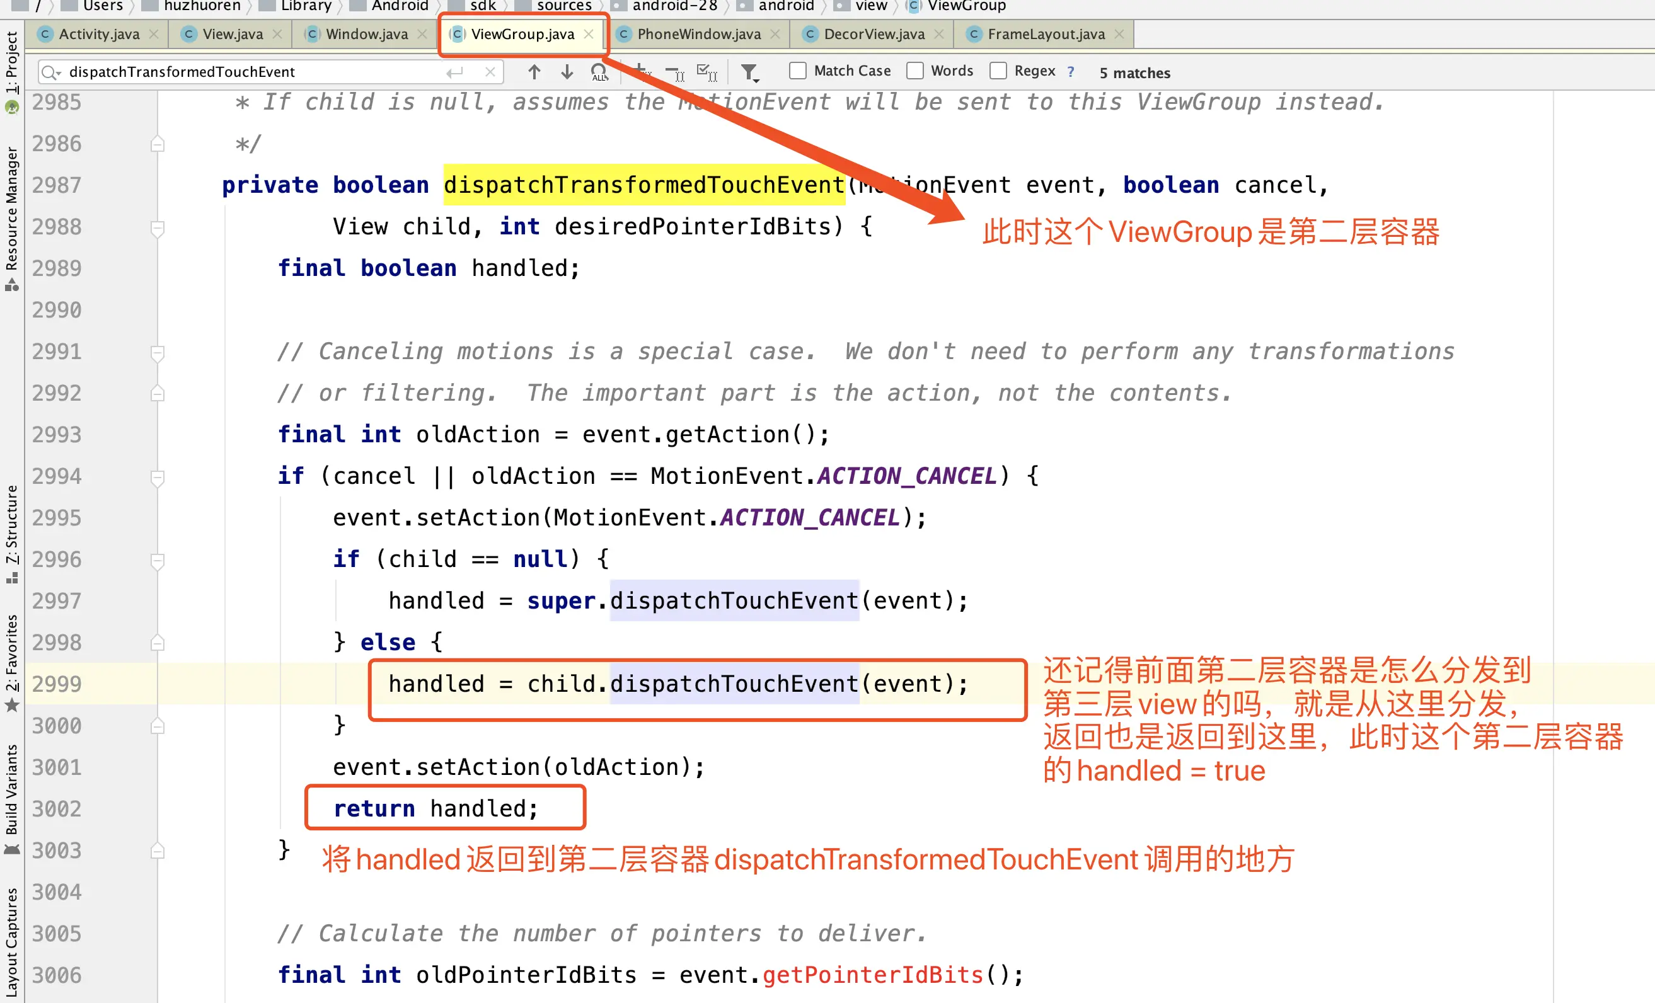Click select all occurrences icon
Screen dimensions: 1655x1003
[x=706, y=72]
